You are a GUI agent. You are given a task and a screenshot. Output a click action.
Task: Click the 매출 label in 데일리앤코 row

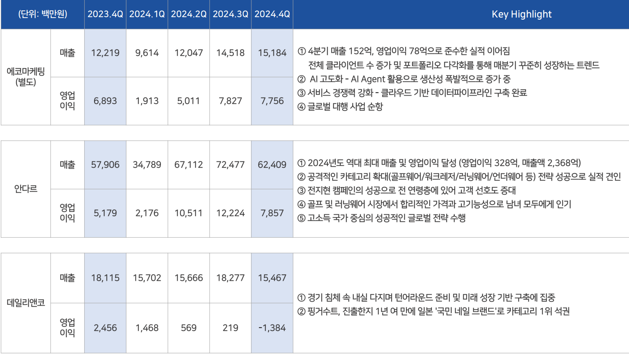(x=67, y=278)
